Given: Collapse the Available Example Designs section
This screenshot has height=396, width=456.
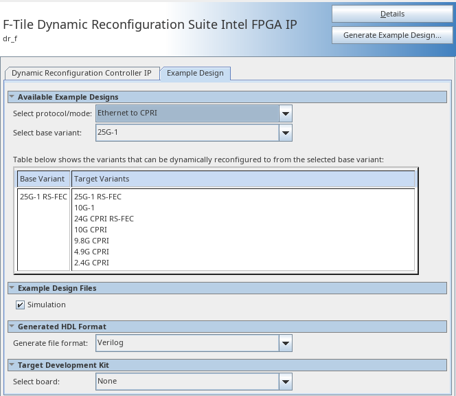Looking at the screenshot, I should [x=12, y=97].
